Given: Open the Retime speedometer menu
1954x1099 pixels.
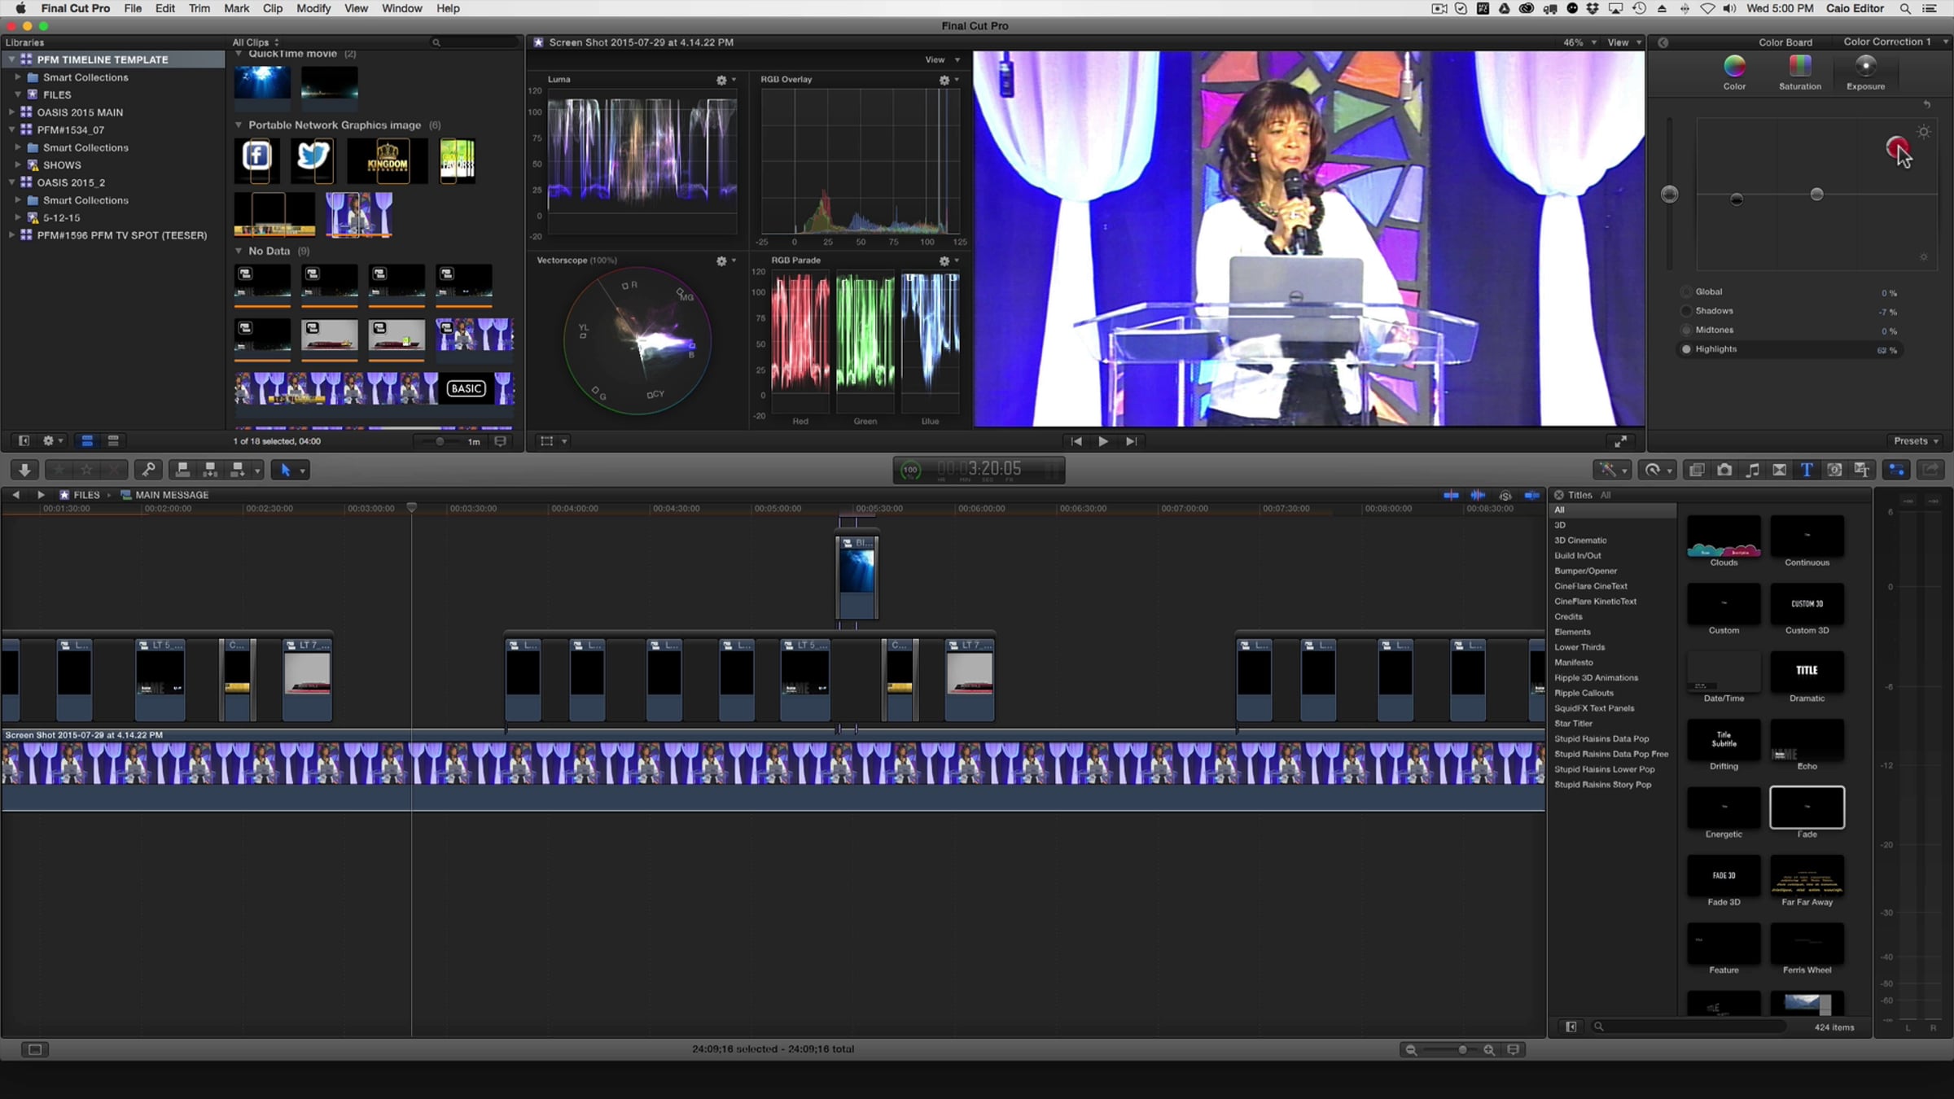Looking at the screenshot, I should coord(1658,470).
